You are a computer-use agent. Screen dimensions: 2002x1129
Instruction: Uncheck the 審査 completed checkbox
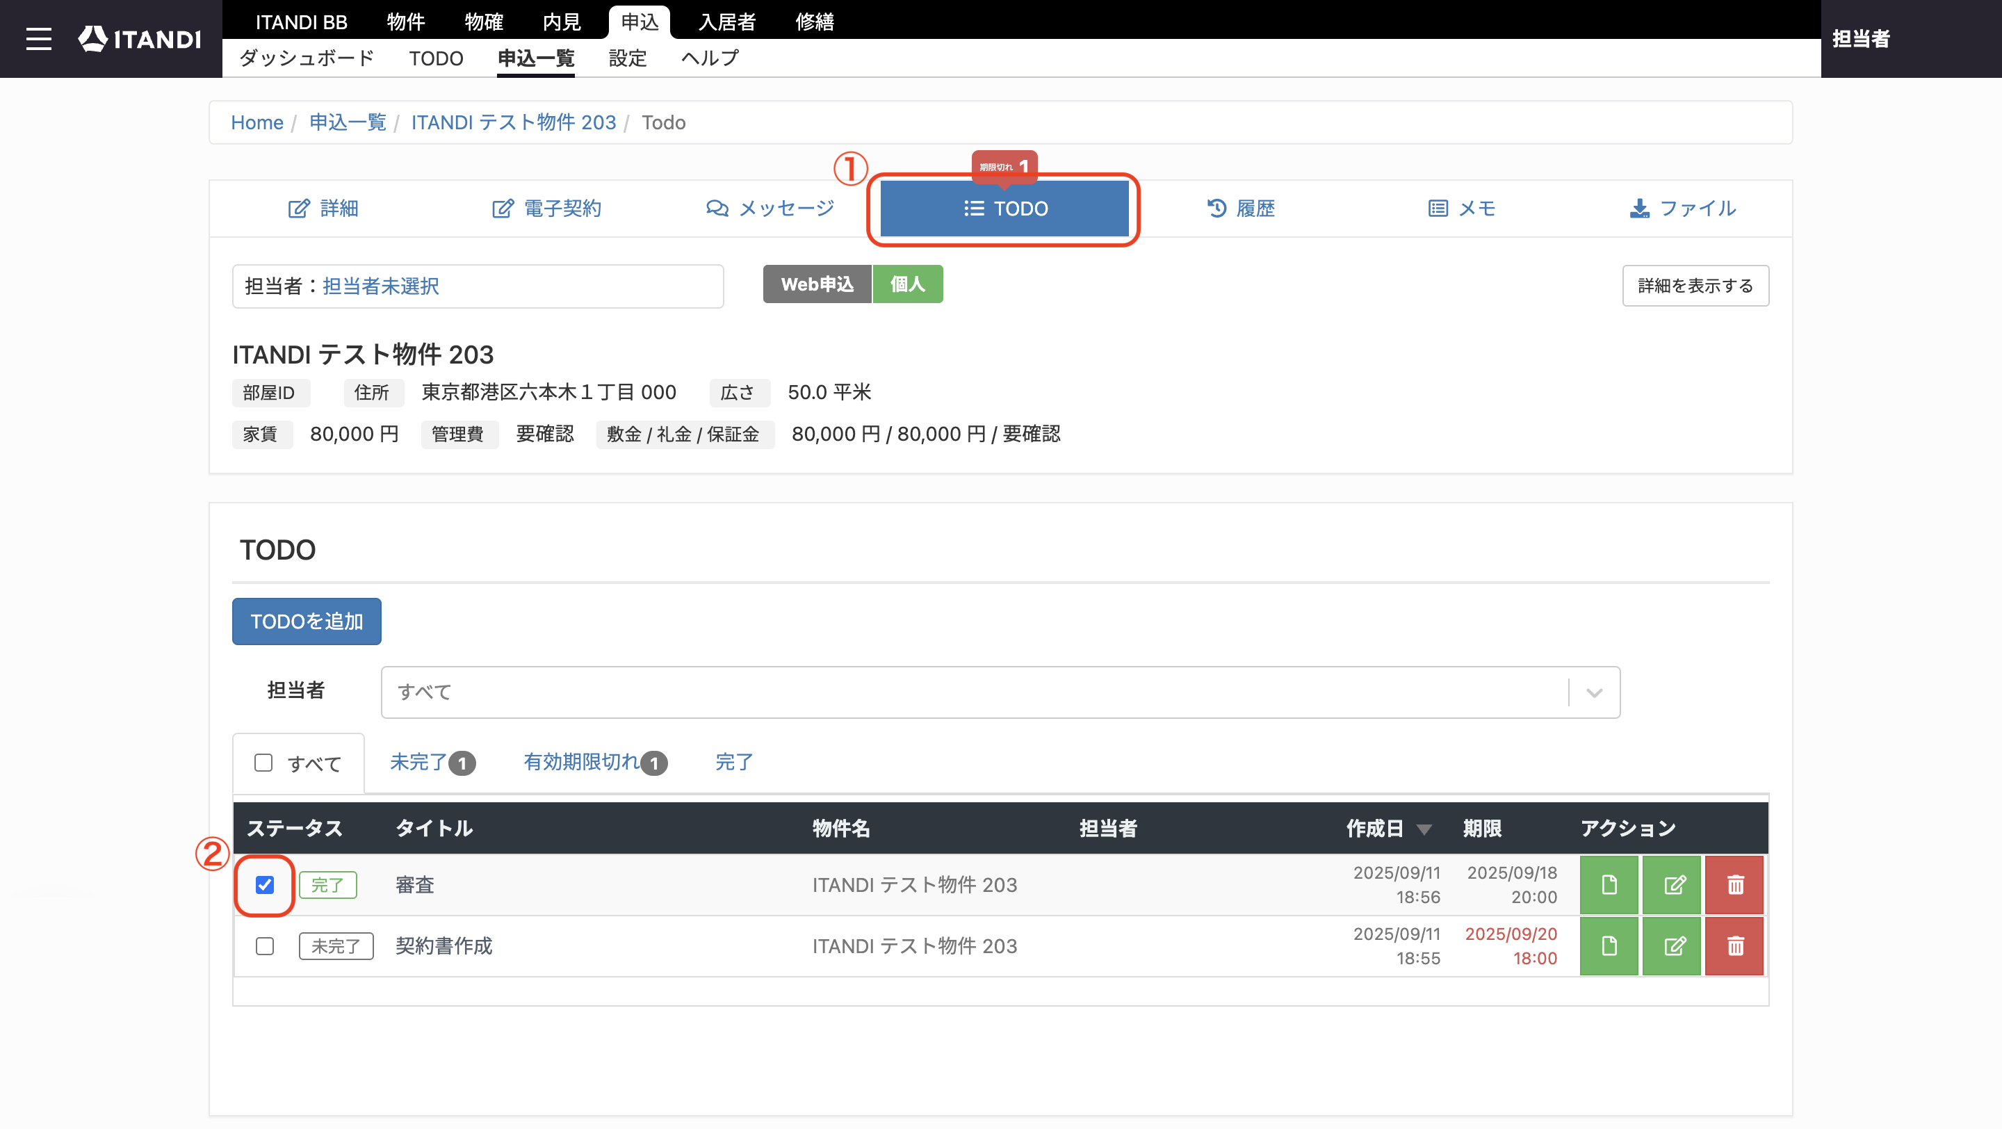pyautogui.click(x=265, y=884)
